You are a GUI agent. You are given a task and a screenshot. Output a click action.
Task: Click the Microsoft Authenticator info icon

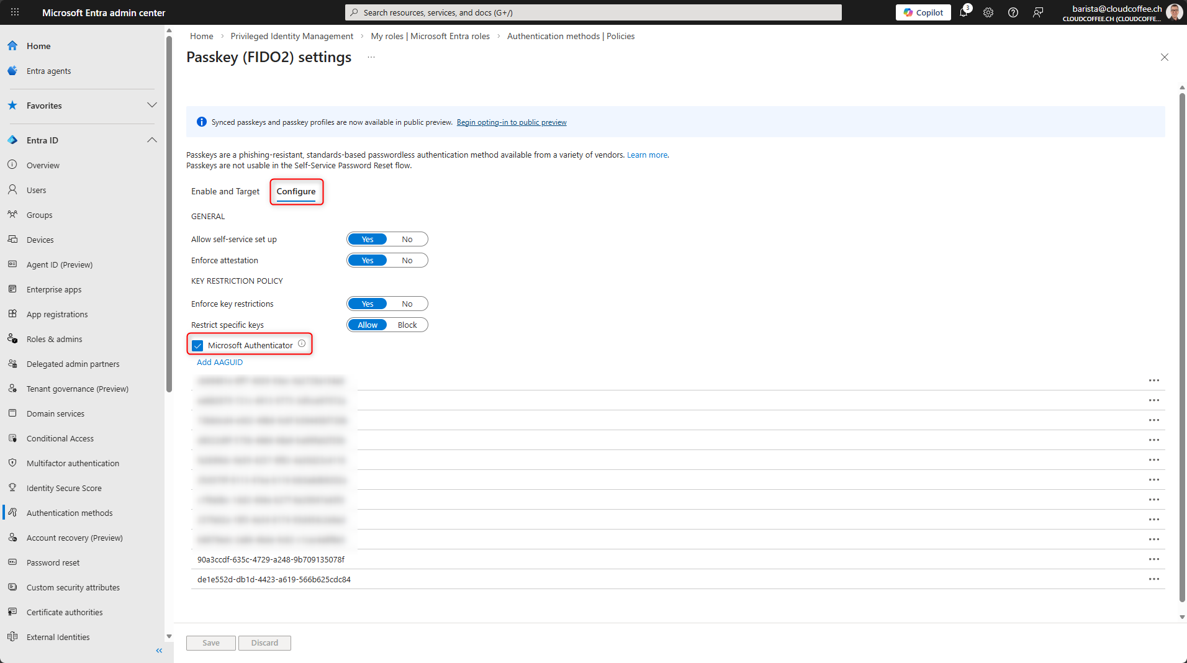pos(302,344)
